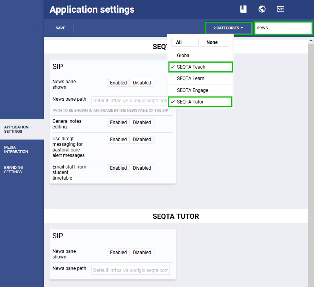This screenshot has width=314, height=287.
Task: Choose the Global category option
Action: 200,55
